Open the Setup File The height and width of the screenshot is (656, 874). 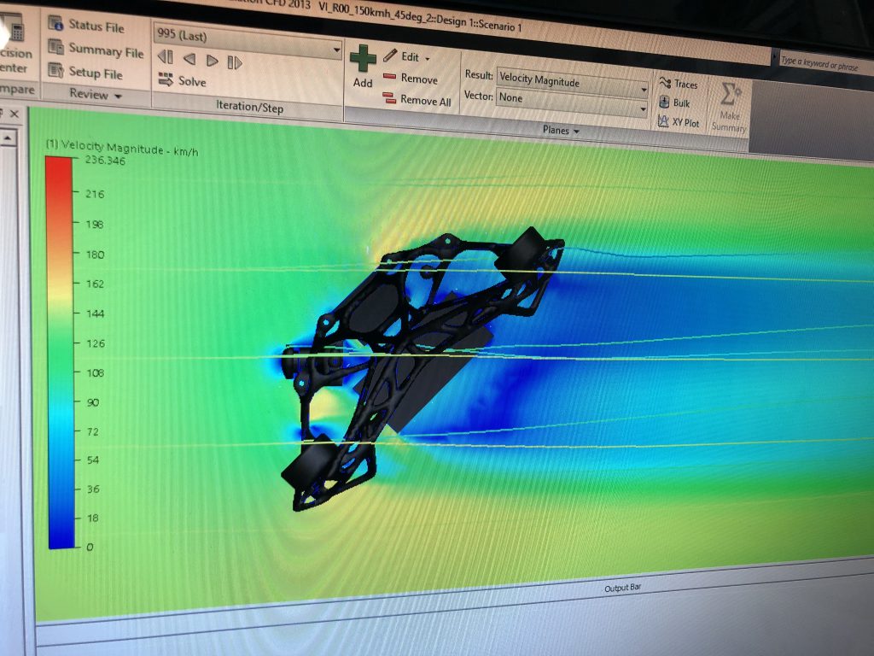[85, 72]
